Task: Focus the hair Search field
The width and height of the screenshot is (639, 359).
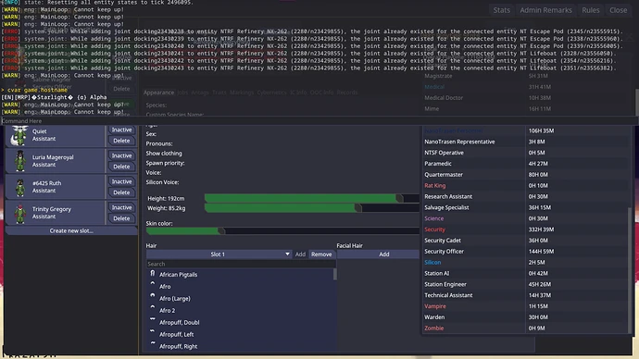Action: coord(241,264)
